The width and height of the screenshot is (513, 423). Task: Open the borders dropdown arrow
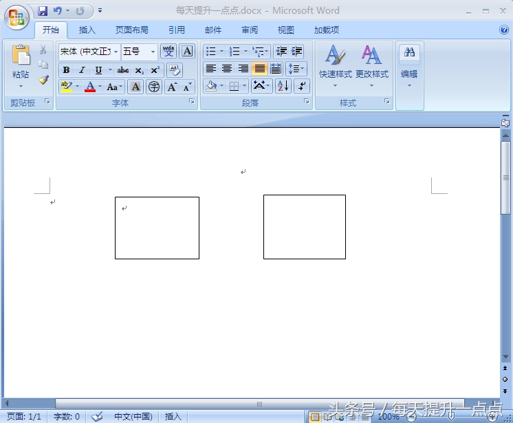245,86
